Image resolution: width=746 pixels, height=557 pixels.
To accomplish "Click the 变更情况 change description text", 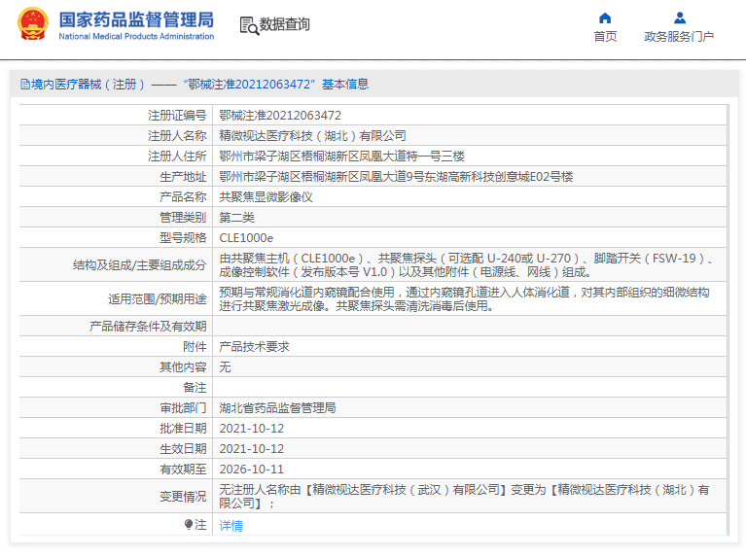I will (x=464, y=496).
